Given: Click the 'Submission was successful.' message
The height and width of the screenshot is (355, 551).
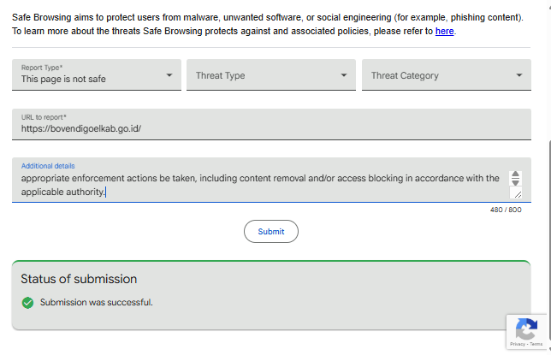Looking at the screenshot, I should pos(97,302).
